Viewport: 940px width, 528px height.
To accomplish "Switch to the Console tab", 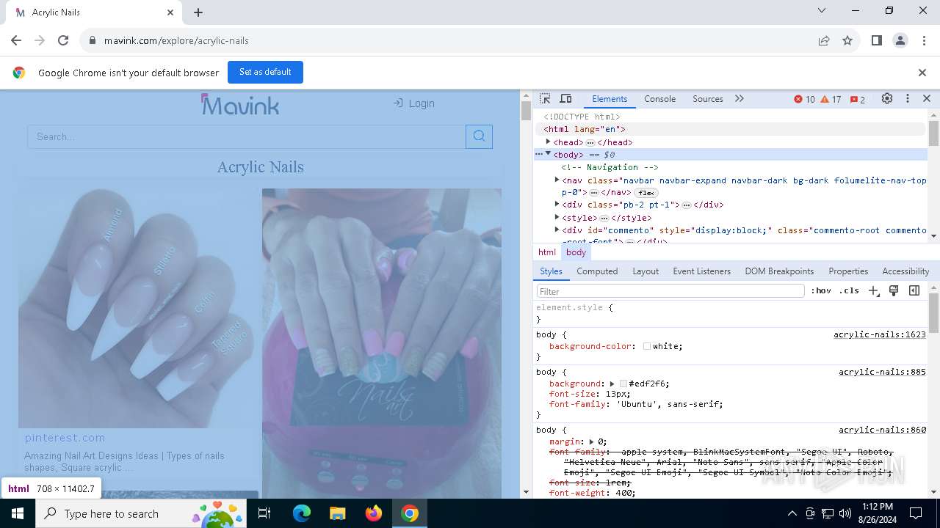I will tap(659, 99).
